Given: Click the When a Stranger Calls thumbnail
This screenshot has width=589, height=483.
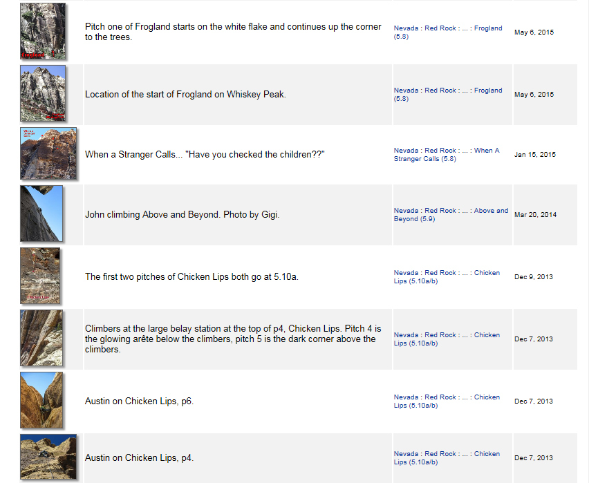Looking at the screenshot, I should [x=48, y=153].
